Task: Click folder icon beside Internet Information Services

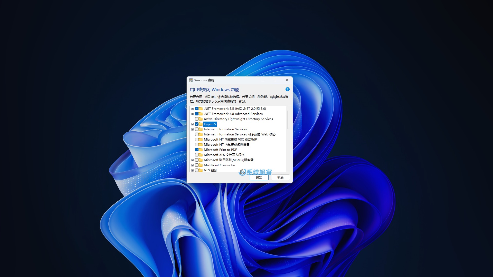Action: click(201, 129)
